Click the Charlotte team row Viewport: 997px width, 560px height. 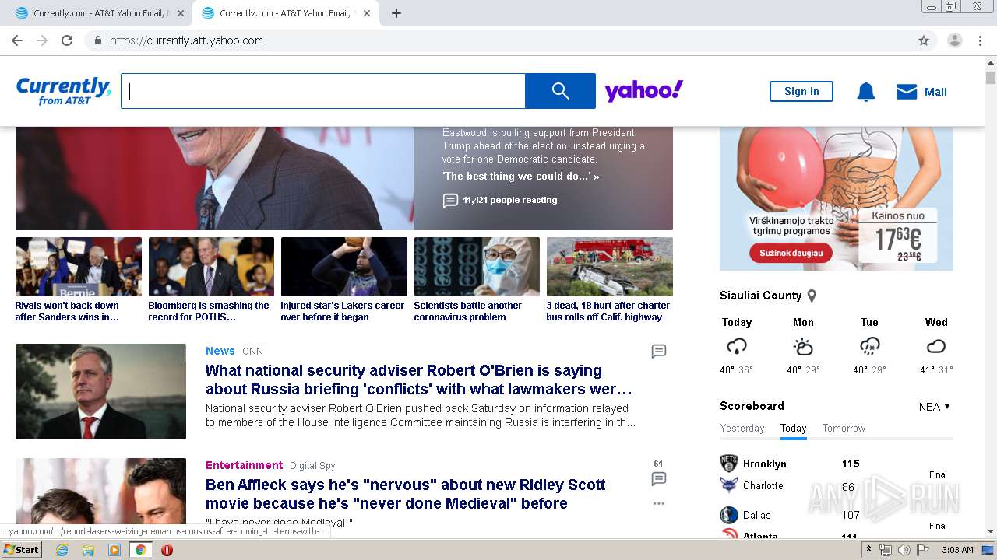coord(788,486)
